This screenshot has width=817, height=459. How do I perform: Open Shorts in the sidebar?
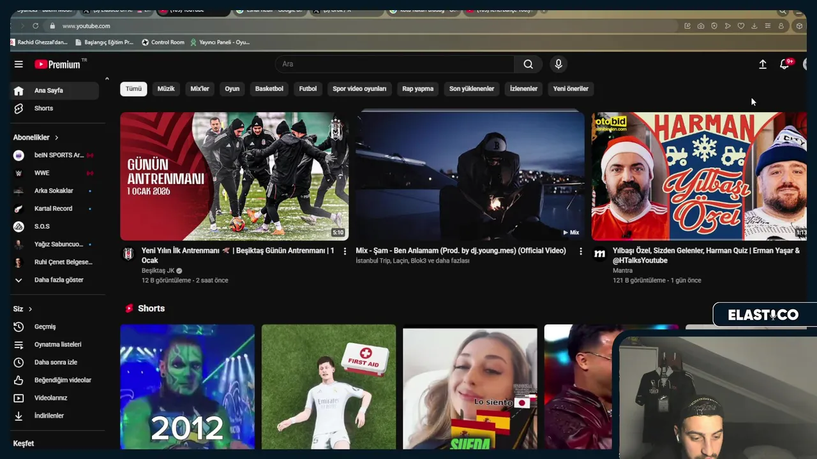click(56, 108)
